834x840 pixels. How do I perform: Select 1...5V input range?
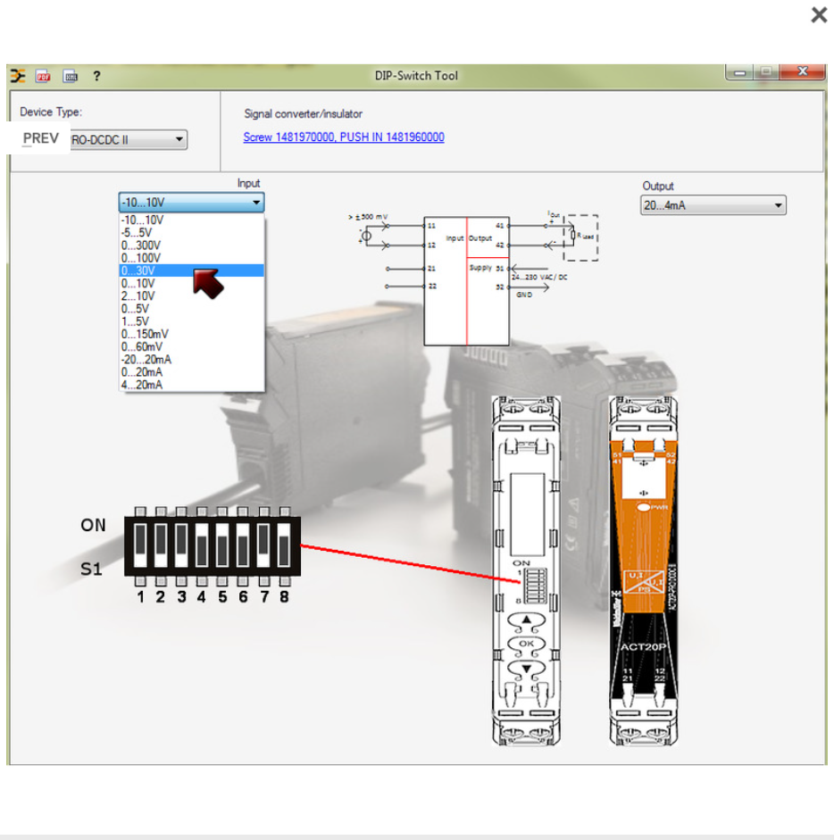pyautogui.click(x=191, y=321)
